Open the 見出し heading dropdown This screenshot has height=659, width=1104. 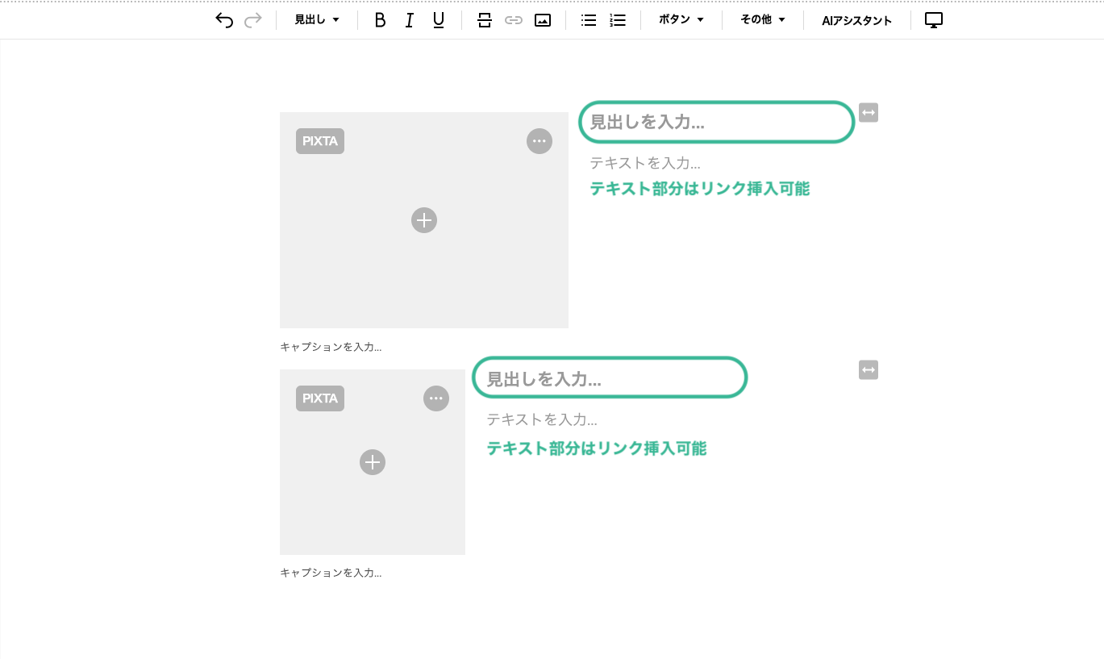coord(317,20)
